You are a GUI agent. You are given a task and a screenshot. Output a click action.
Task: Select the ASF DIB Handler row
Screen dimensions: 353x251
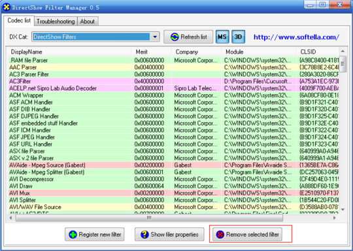click(174, 109)
